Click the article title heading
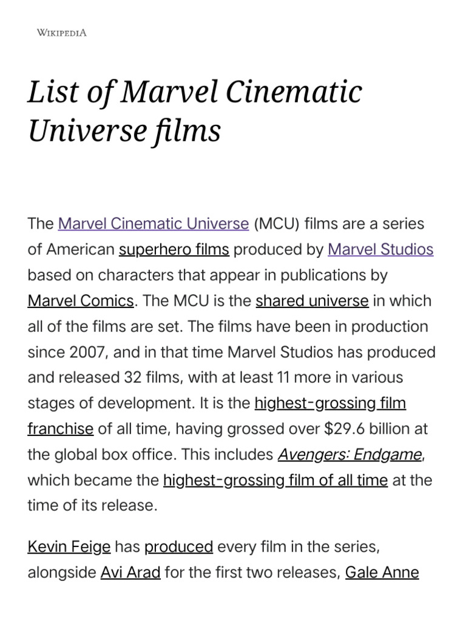 click(x=195, y=111)
